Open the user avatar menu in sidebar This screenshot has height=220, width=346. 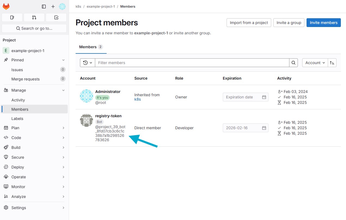(62, 7)
